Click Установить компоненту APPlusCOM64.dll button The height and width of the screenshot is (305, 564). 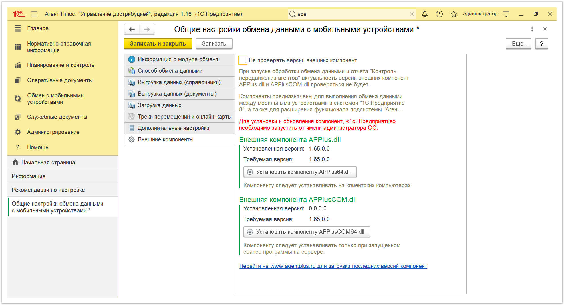click(307, 232)
